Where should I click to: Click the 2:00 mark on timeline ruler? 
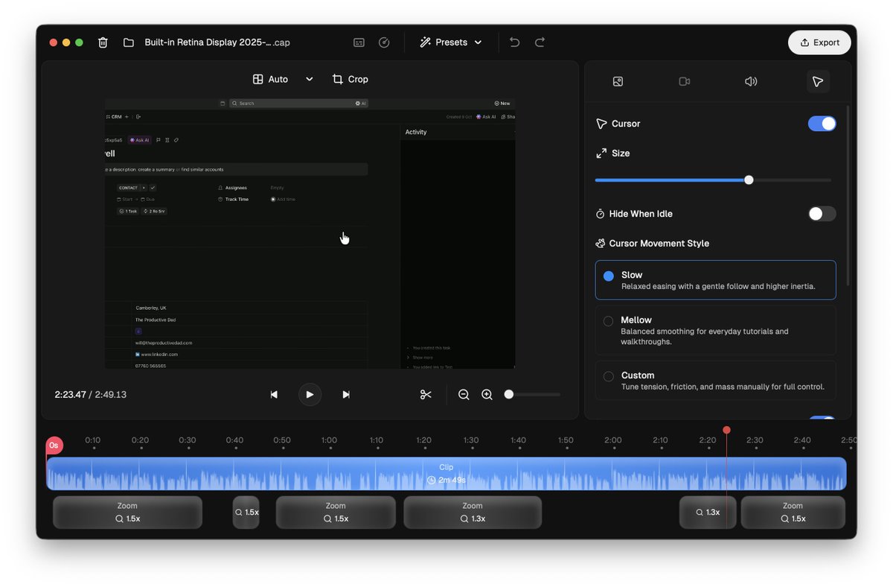click(x=613, y=440)
